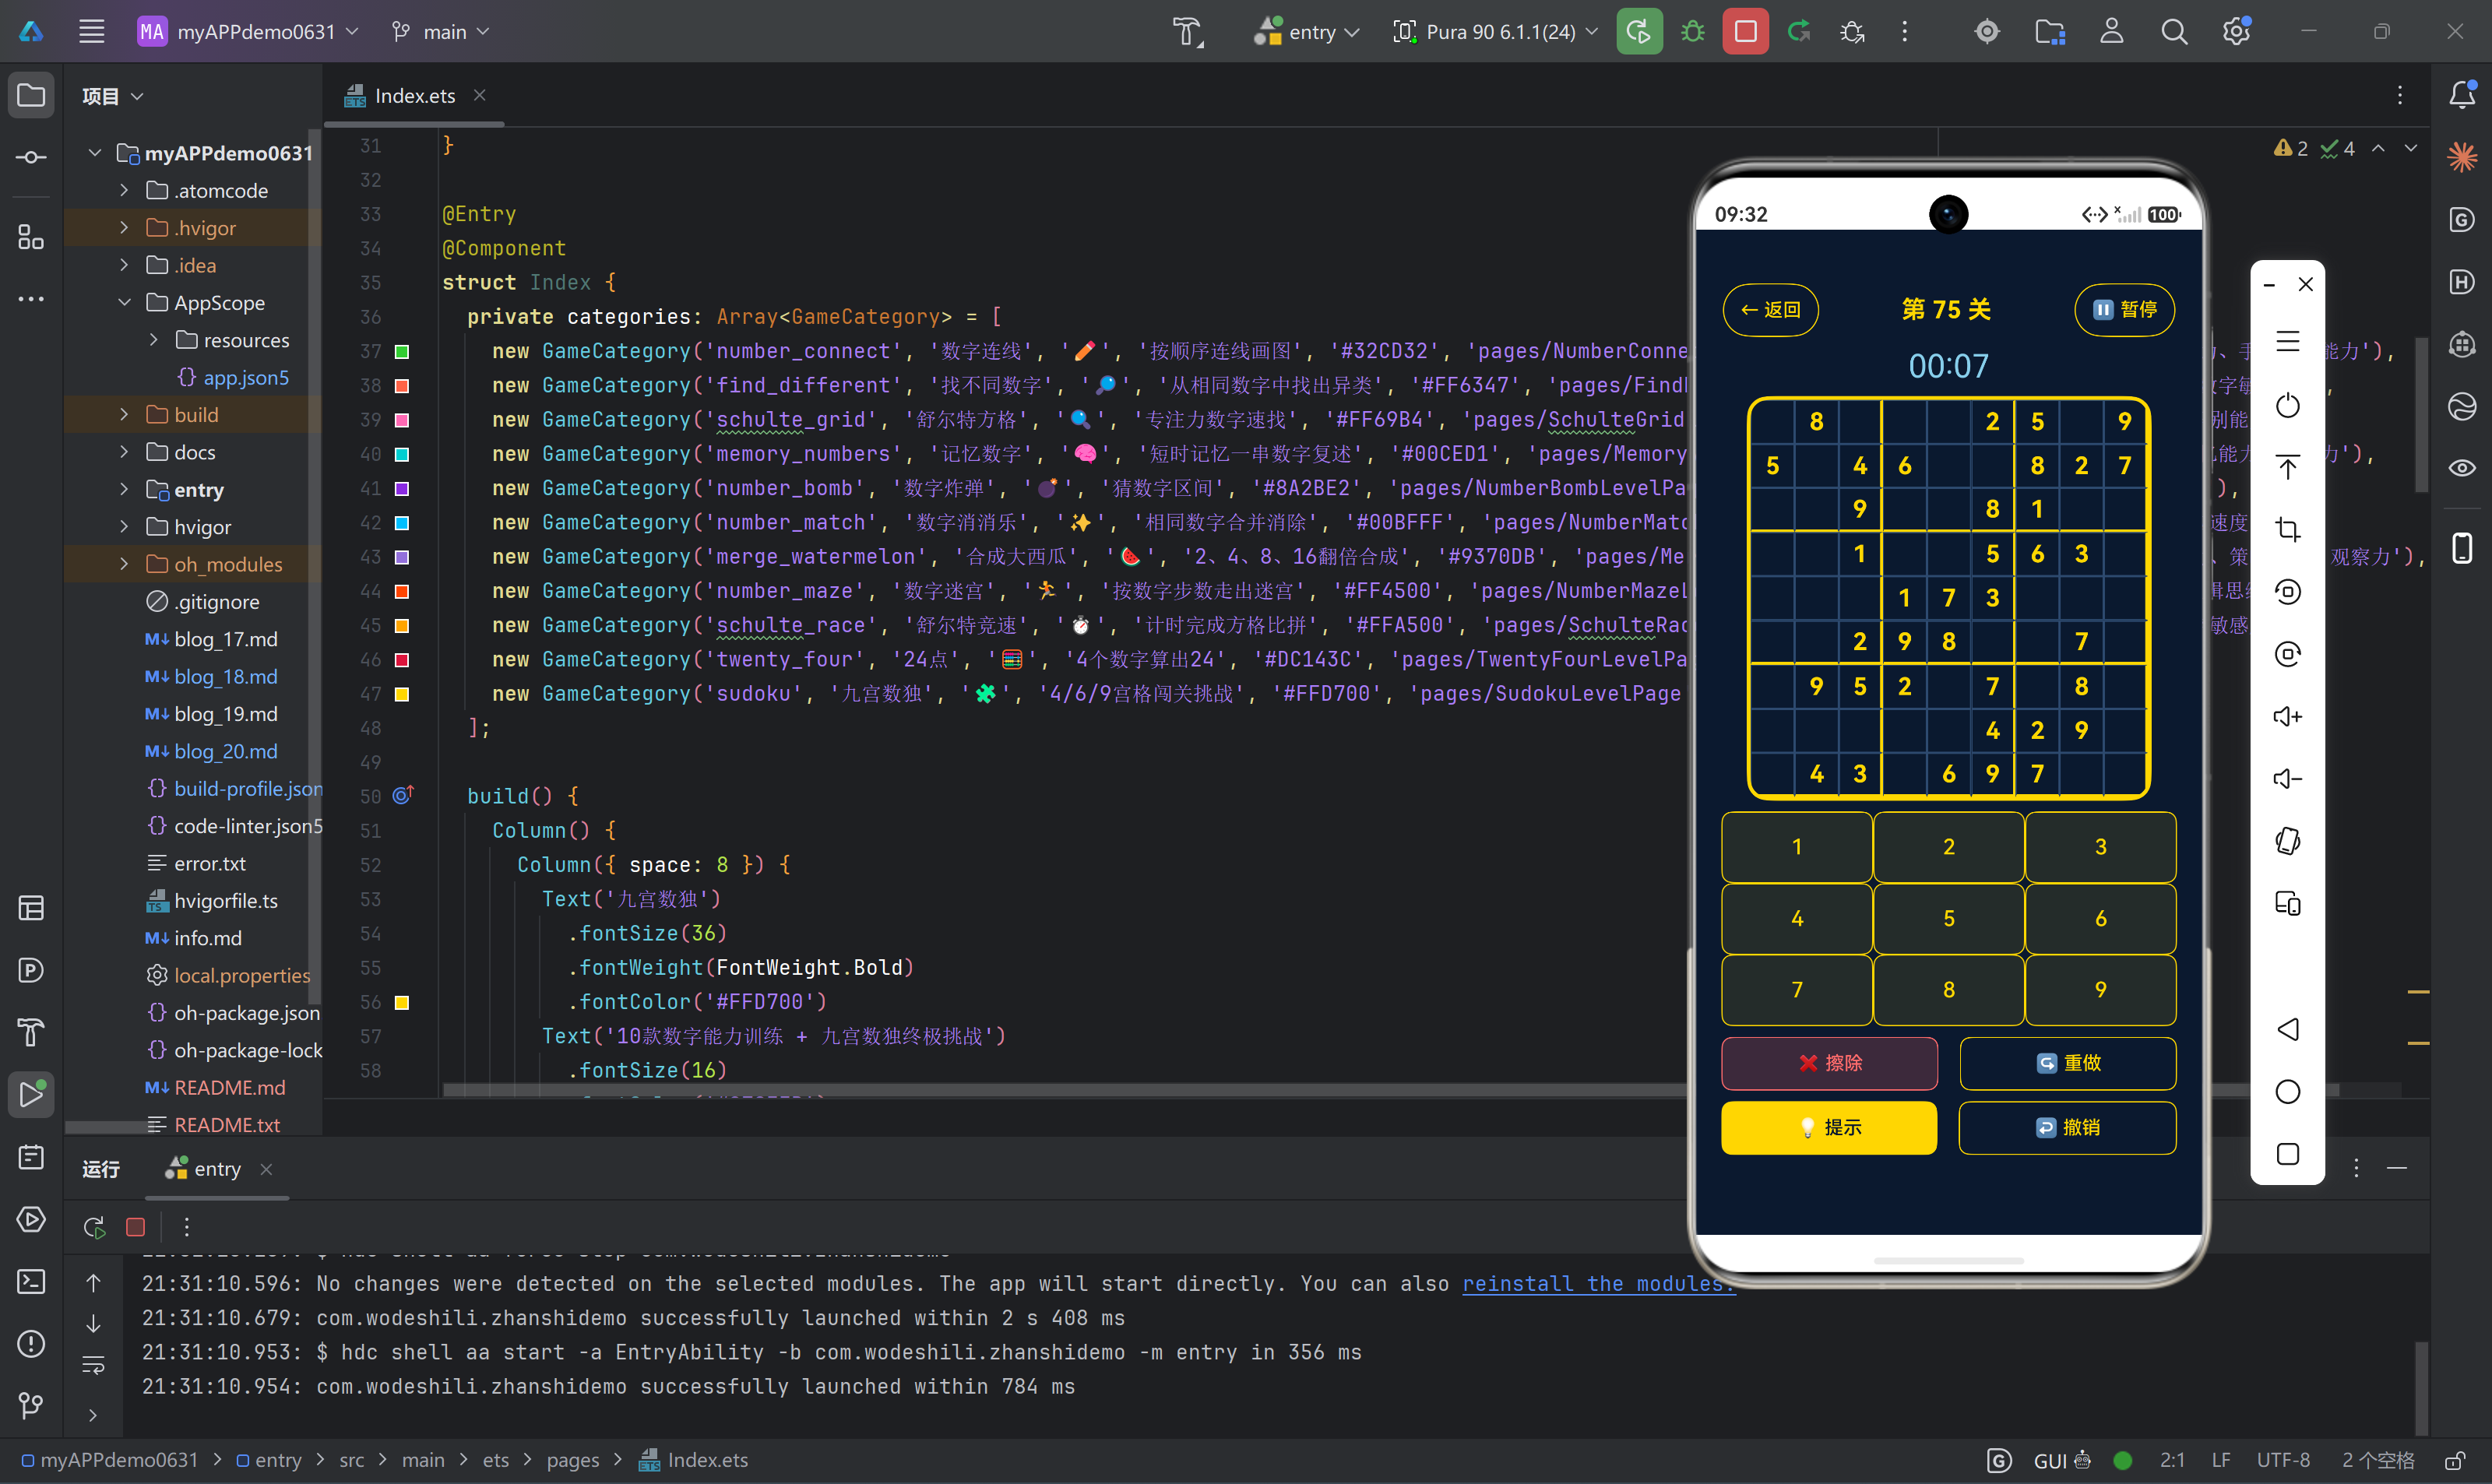The width and height of the screenshot is (2492, 1484).
Task: Tap emulator Home circle button
Action: [2287, 1091]
